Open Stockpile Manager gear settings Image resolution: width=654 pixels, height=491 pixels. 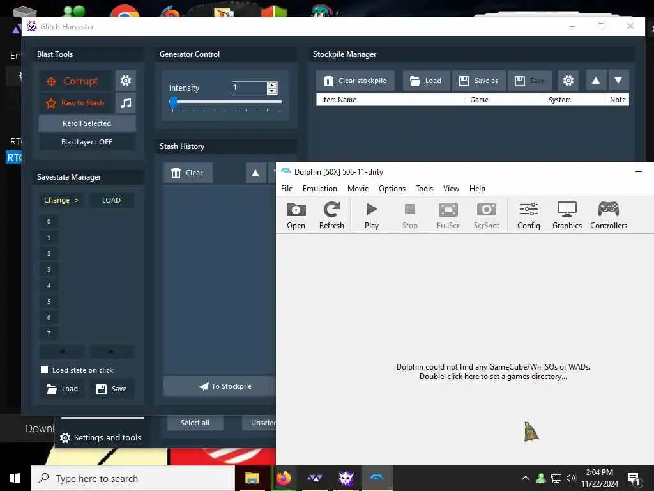coord(568,80)
